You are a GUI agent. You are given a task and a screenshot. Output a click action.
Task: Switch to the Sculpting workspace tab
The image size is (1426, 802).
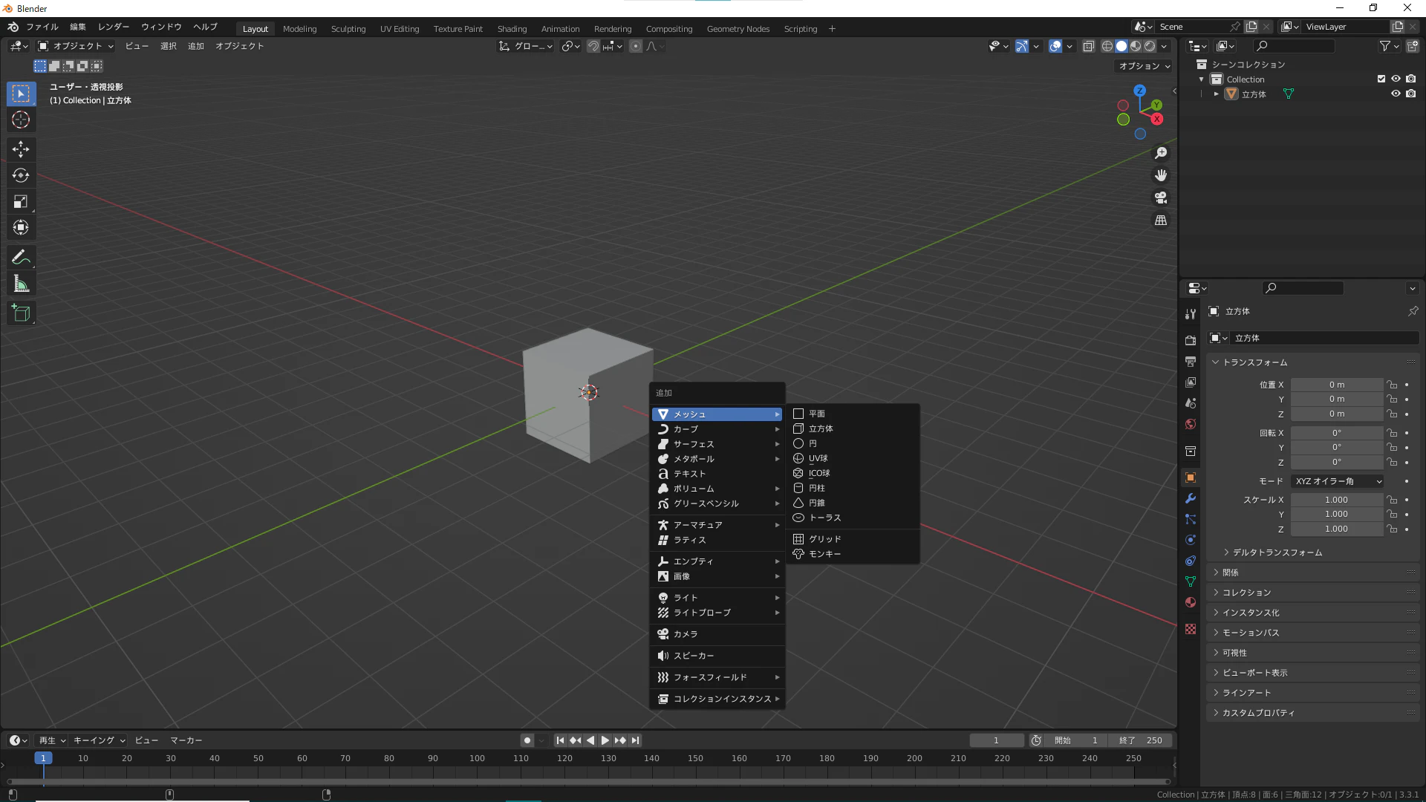348,29
